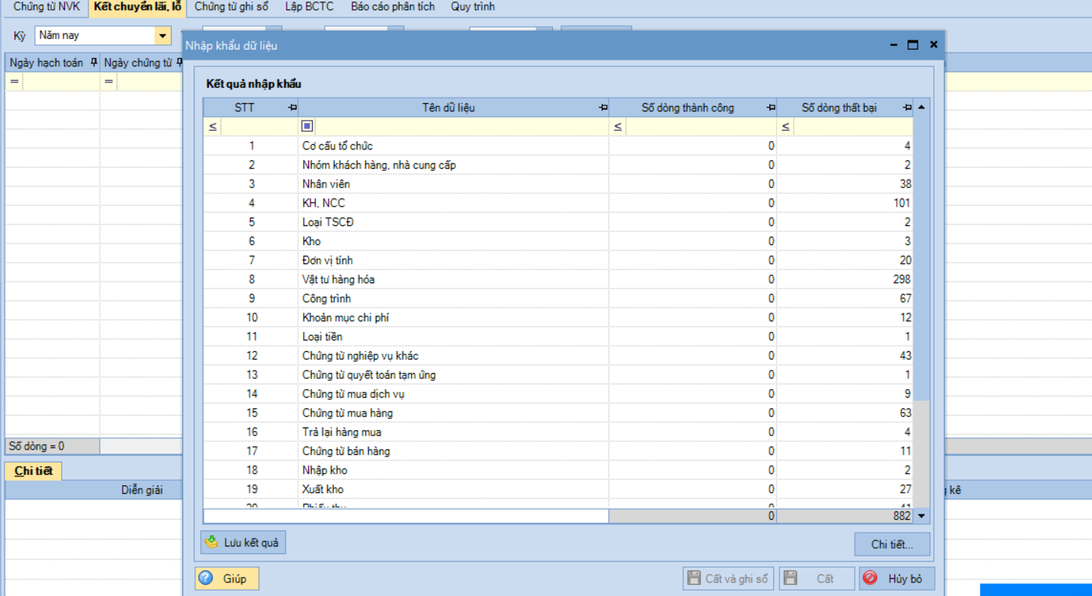Open STT filter operator icon
1092x596 pixels.
pyautogui.click(x=213, y=127)
